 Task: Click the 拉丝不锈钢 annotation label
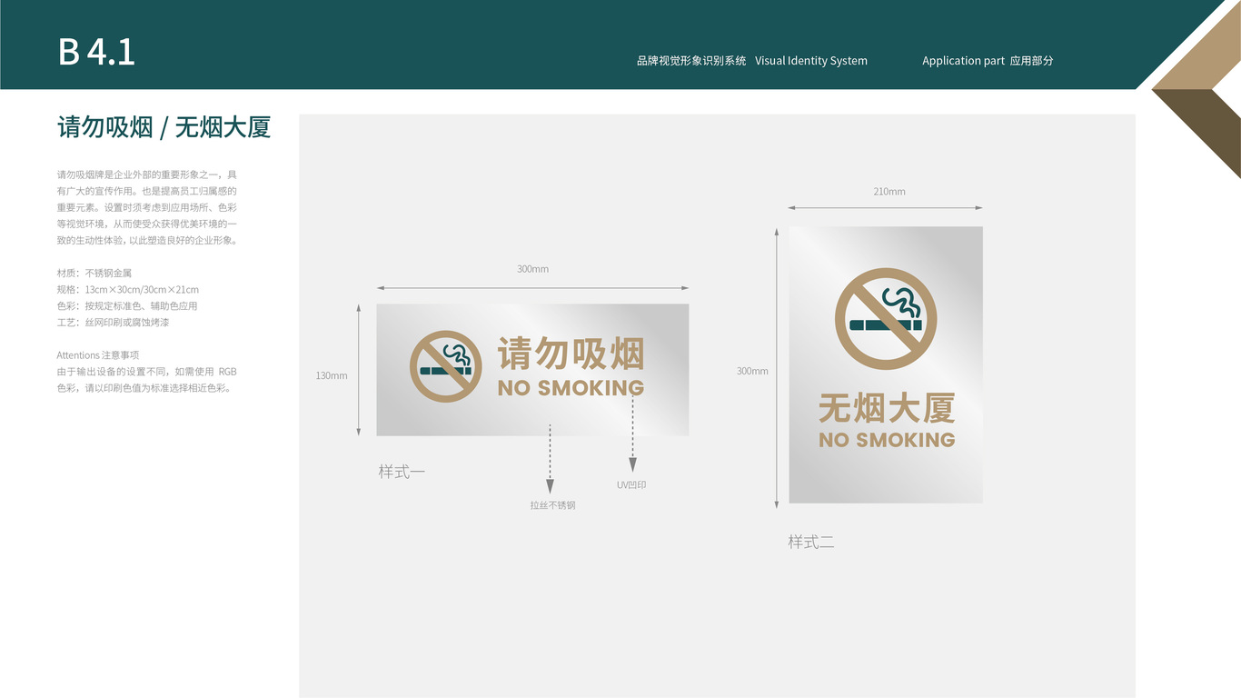(553, 504)
